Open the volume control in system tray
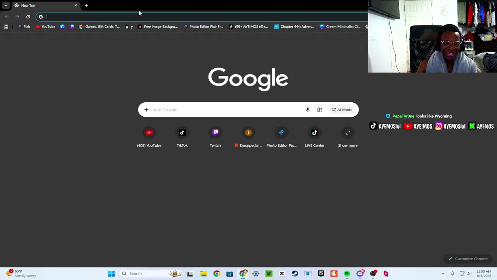Image resolution: width=497 pixels, height=280 pixels. click(x=469, y=274)
